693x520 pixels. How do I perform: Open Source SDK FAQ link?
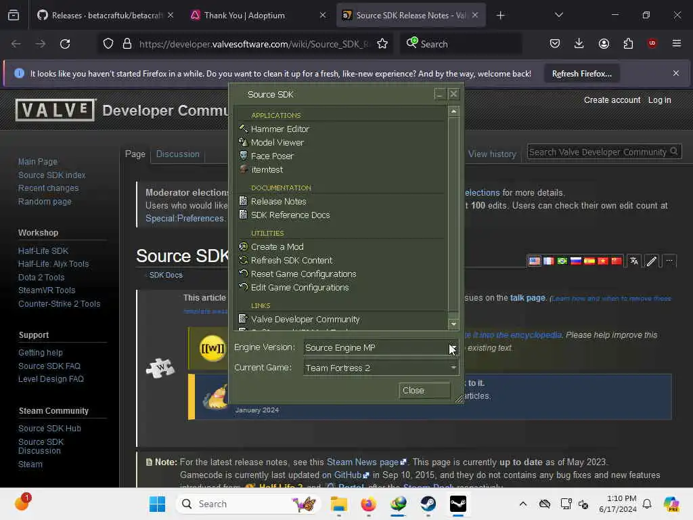tap(49, 366)
